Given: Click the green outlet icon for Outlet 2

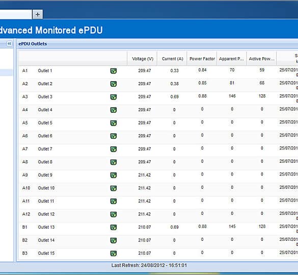Looking at the screenshot, I should (x=114, y=84).
